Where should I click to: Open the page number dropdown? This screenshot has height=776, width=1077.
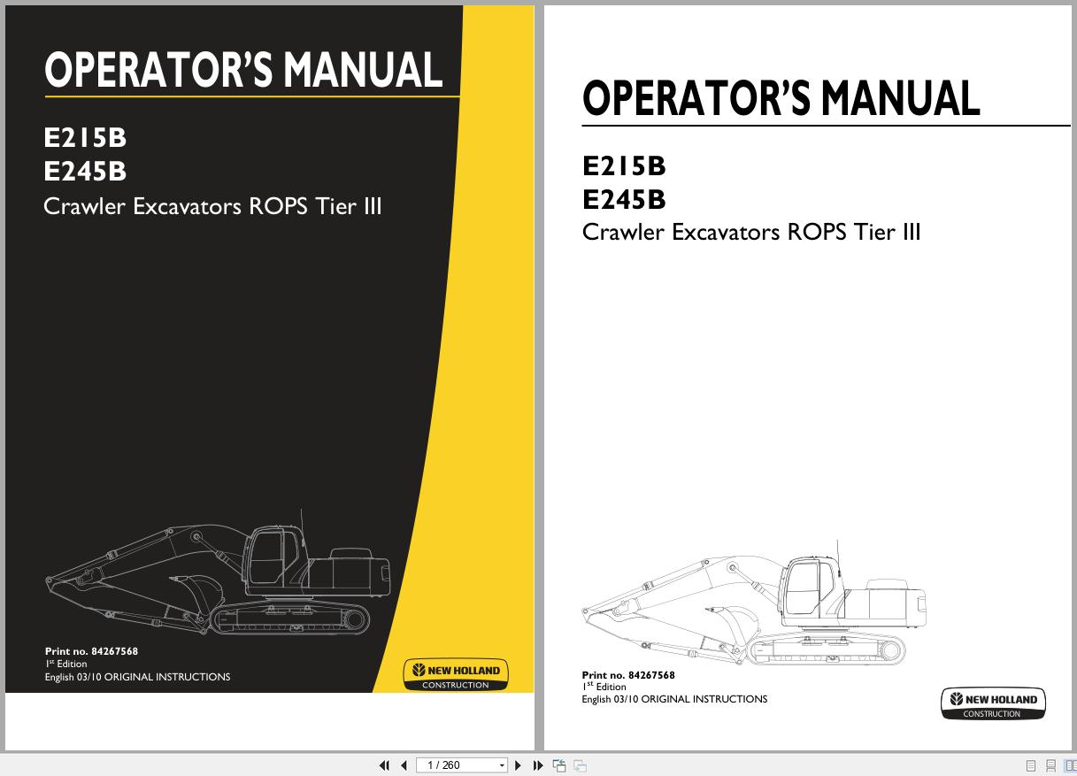[501, 764]
